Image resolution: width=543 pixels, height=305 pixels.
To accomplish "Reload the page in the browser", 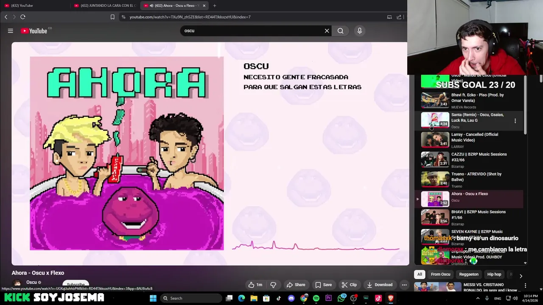I will 23,17.
